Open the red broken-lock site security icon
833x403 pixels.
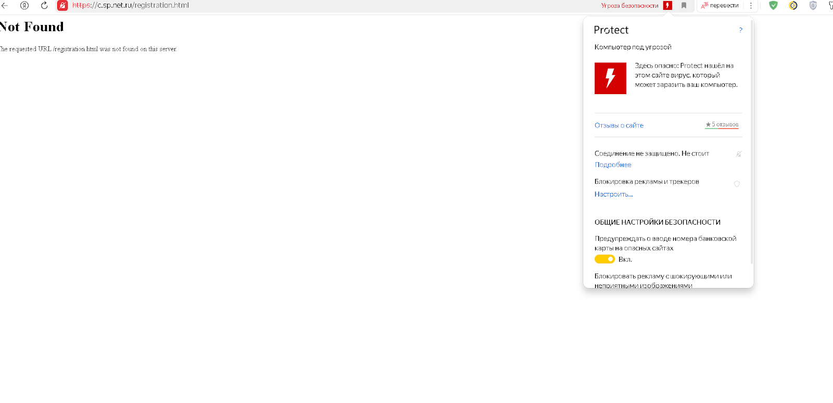(x=62, y=5)
